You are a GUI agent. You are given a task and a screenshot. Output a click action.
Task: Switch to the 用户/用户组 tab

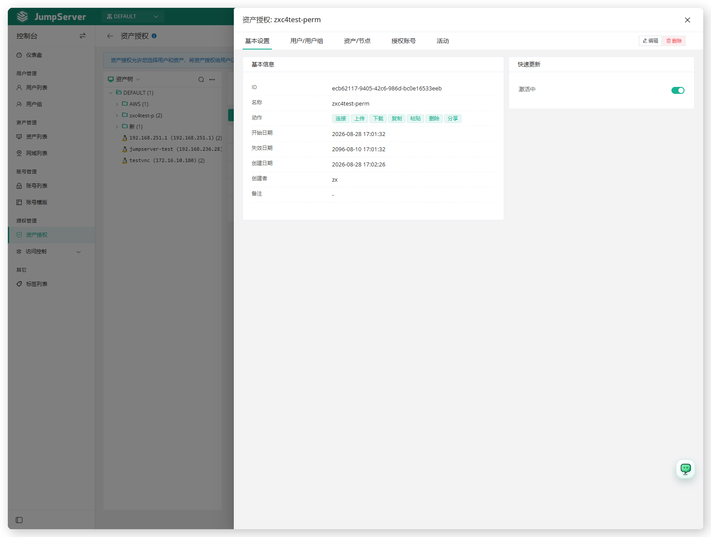click(307, 41)
